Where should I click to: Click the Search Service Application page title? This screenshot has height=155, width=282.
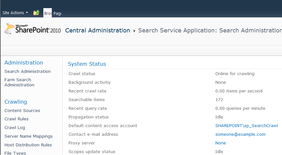[x=210, y=30]
